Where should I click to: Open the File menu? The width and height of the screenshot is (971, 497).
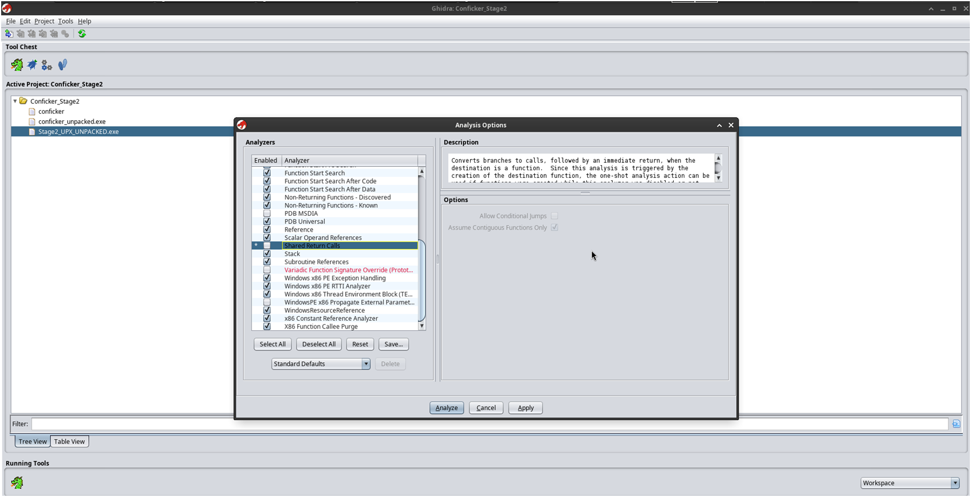11,21
